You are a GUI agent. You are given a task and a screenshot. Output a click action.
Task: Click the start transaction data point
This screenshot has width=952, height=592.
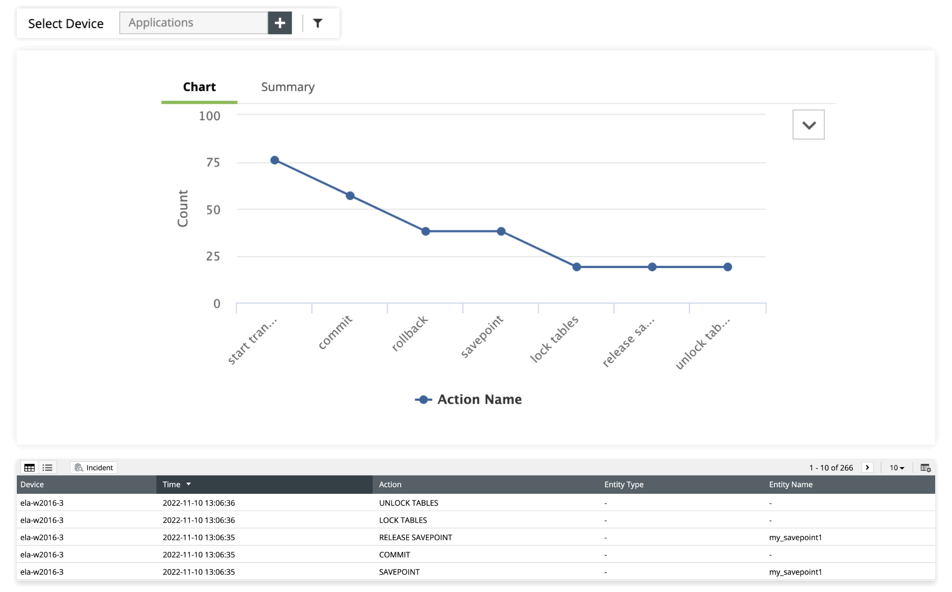pos(275,160)
